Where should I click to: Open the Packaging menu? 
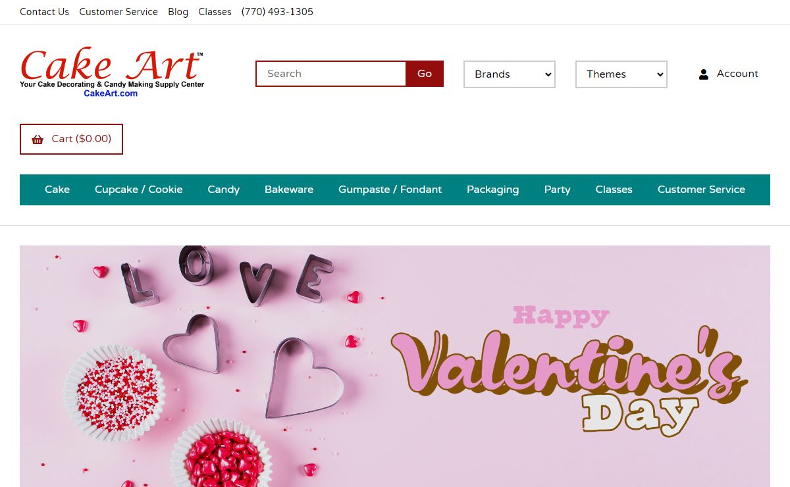point(492,190)
